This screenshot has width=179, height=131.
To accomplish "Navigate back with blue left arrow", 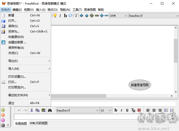I will pyautogui.click(x=81, y=15).
